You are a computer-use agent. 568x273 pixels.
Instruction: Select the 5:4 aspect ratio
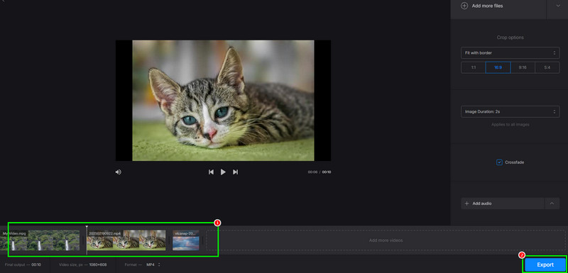547,67
